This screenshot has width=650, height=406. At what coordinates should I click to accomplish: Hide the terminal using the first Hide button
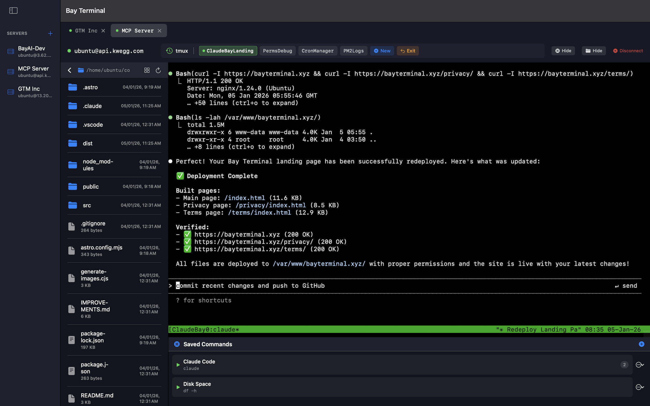tap(563, 50)
